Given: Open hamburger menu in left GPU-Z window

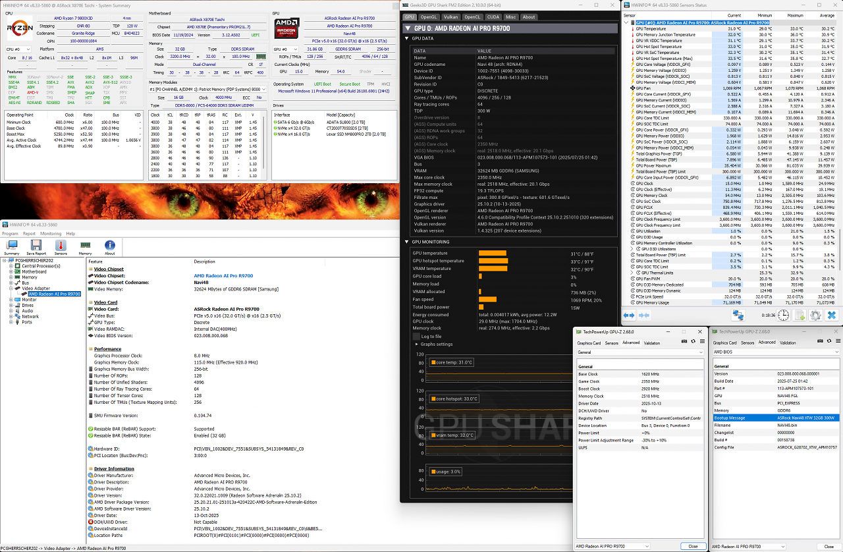Looking at the screenshot, I should [702, 341].
